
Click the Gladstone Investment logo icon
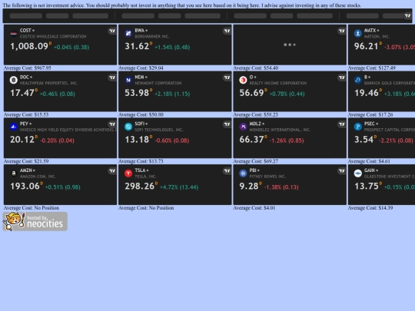pos(358,174)
